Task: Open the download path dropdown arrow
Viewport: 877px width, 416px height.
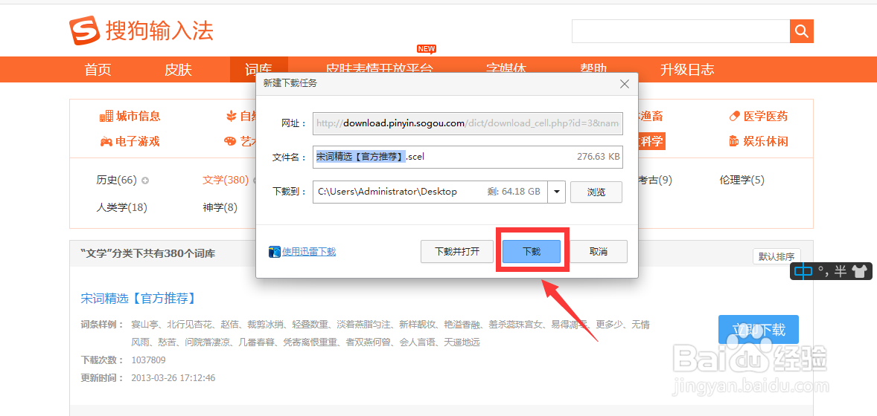Action: [x=557, y=192]
